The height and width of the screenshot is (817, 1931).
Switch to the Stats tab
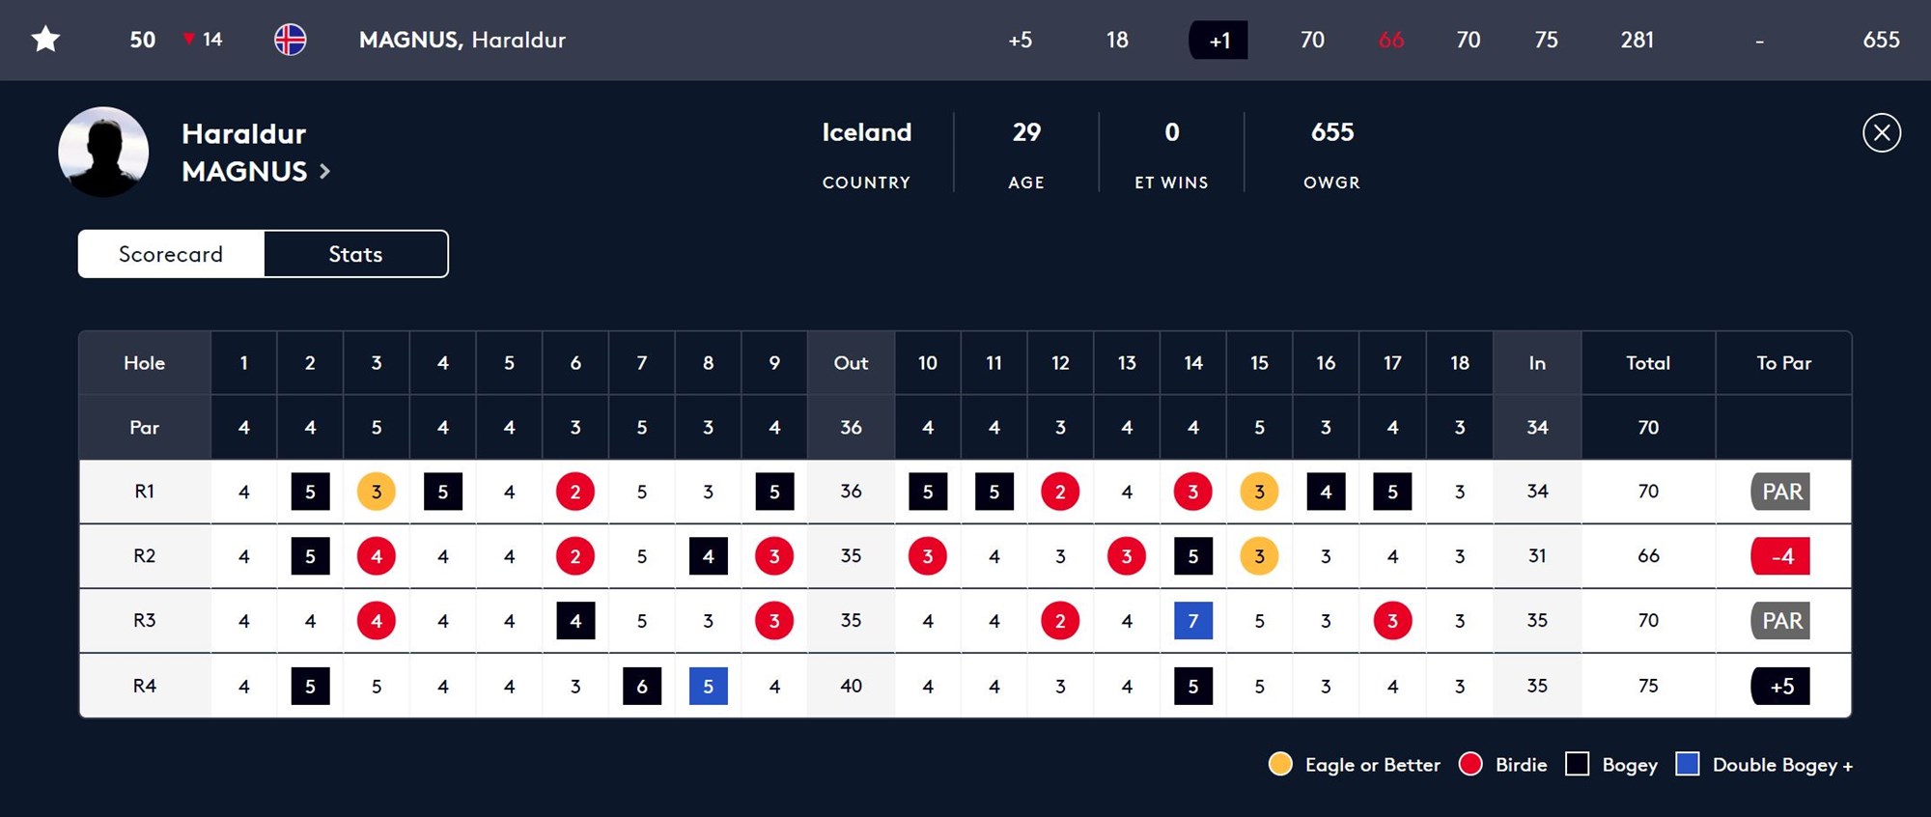[355, 254]
